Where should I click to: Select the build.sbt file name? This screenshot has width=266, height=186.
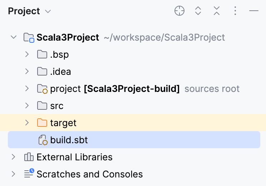pos(69,140)
